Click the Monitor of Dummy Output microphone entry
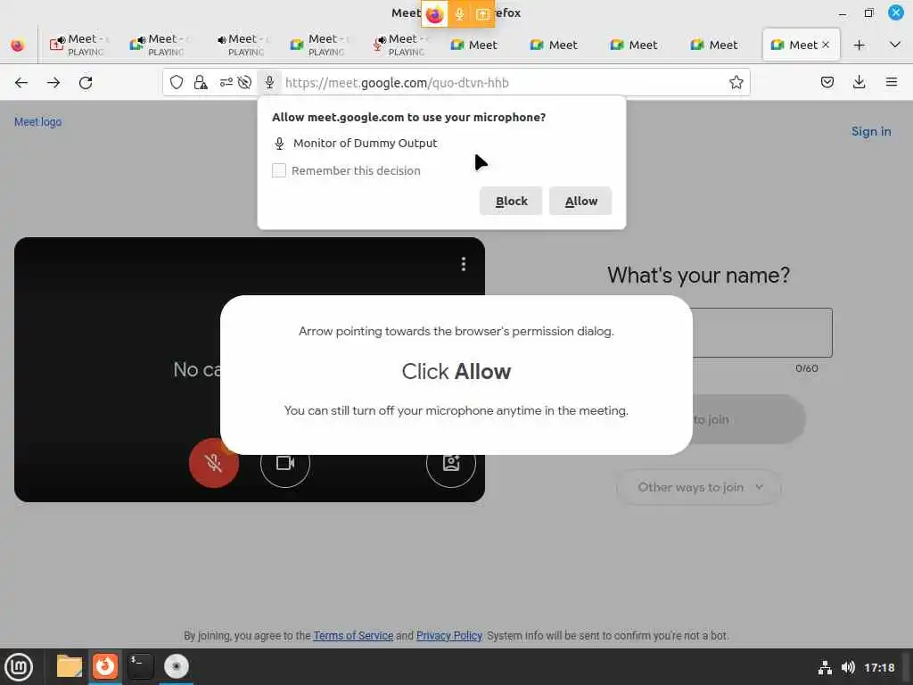The image size is (913, 685). tap(355, 144)
